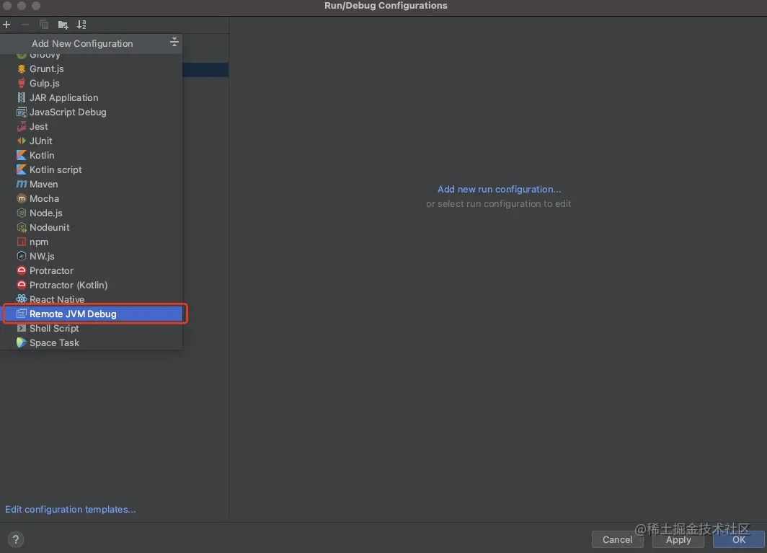Image resolution: width=767 pixels, height=553 pixels.
Task: Select Grunt.js configuration type
Action: pyautogui.click(x=92, y=69)
